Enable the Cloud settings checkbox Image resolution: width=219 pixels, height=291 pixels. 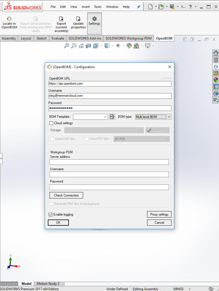click(51, 123)
